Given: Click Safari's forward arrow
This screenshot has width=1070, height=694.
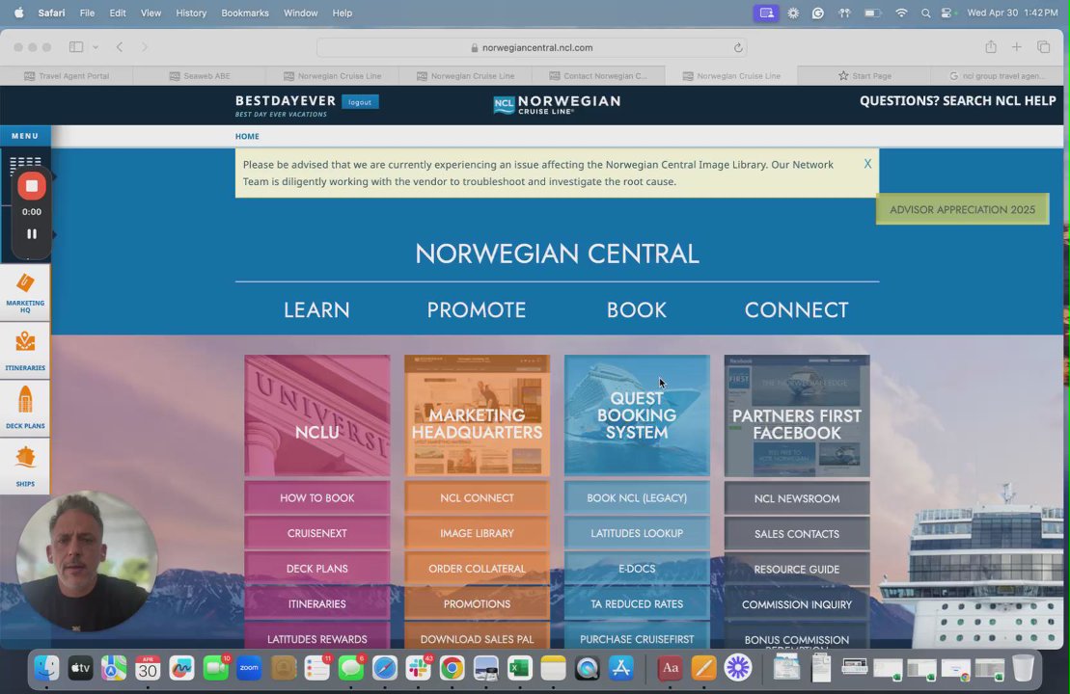Looking at the screenshot, I should click(x=144, y=47).
